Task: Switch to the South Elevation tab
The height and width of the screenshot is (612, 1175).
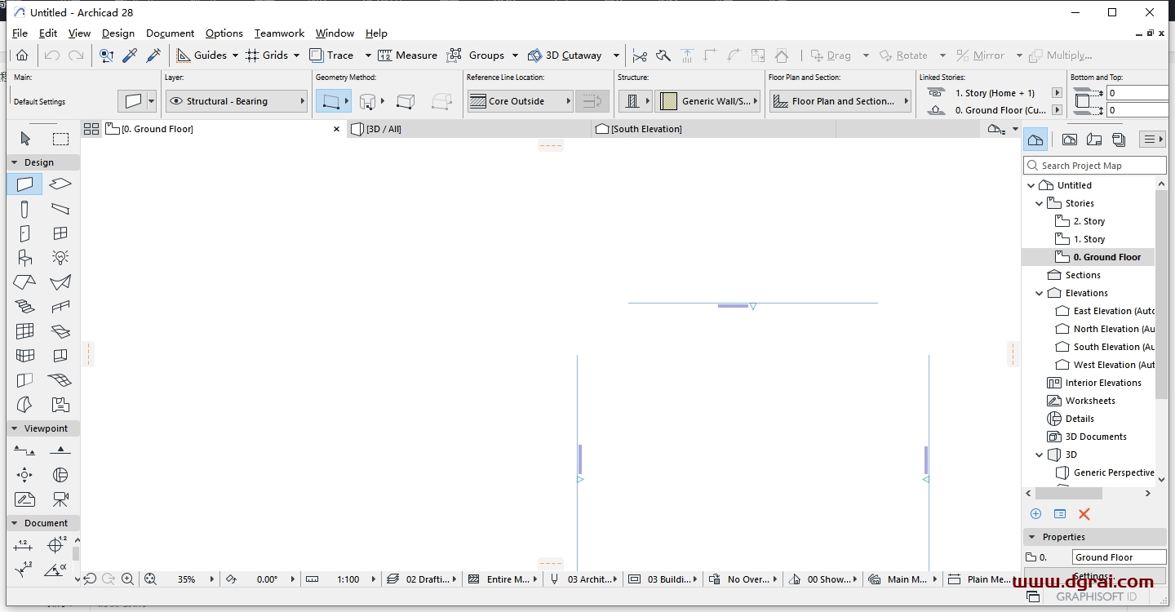Action: (x=713, y=129)
